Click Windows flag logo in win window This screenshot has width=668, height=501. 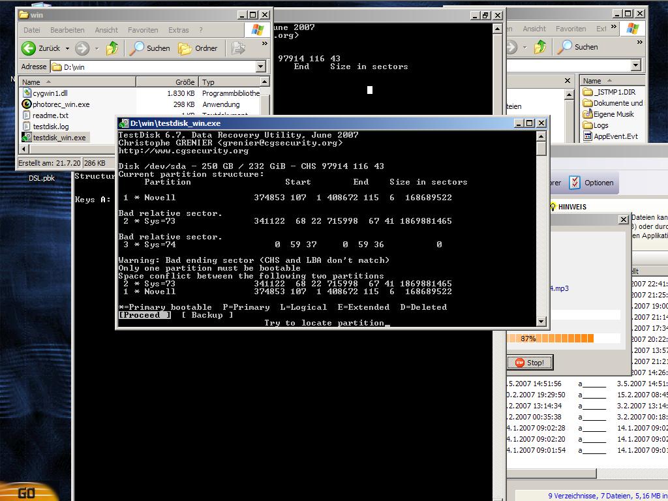tap(257, 30)
